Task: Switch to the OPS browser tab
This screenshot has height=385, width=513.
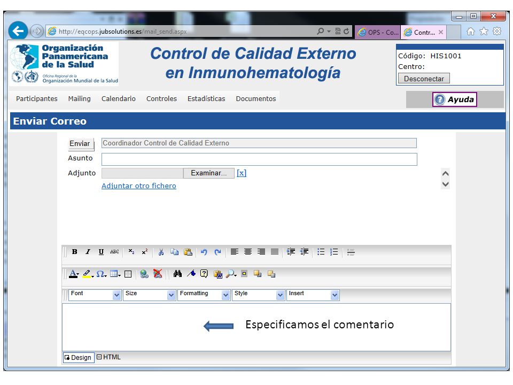Action: tap(378, 33)
